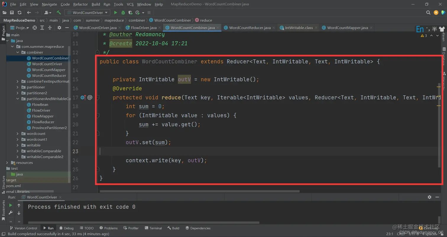The height and width of the screenshot is (237, 447).
Task: Expand the partitioner2 package folder
Action: [18, 93]
